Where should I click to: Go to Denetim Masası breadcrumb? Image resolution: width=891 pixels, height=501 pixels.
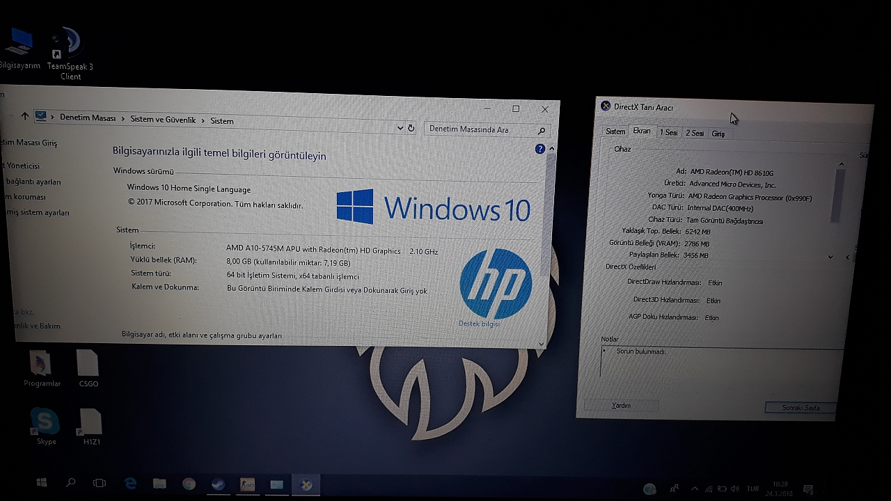(x=88, y=118)
